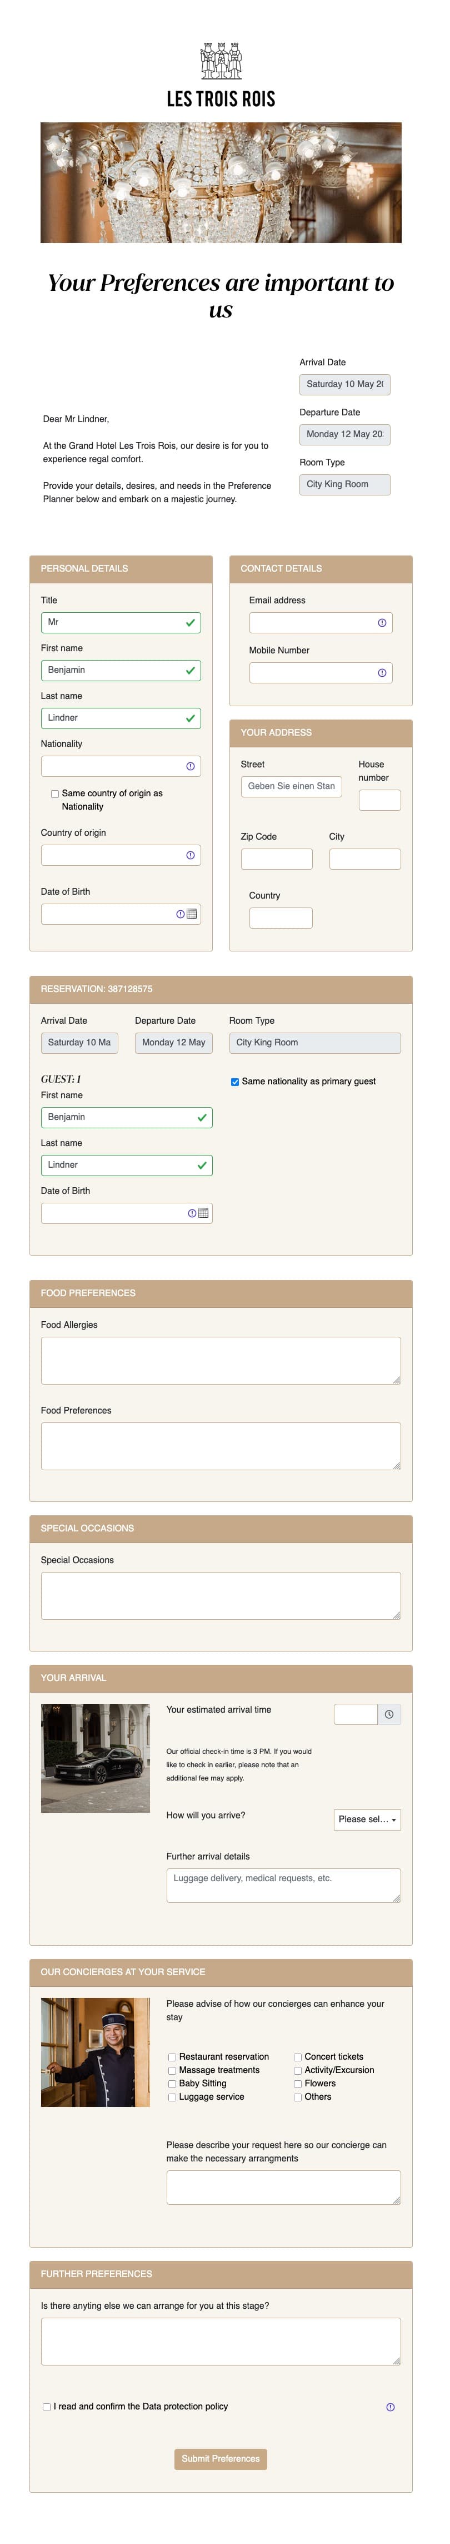The height and width of the screenshot is (2544, 450).
Task: Click the info icon in the Email address field
Action: (383, 622)
